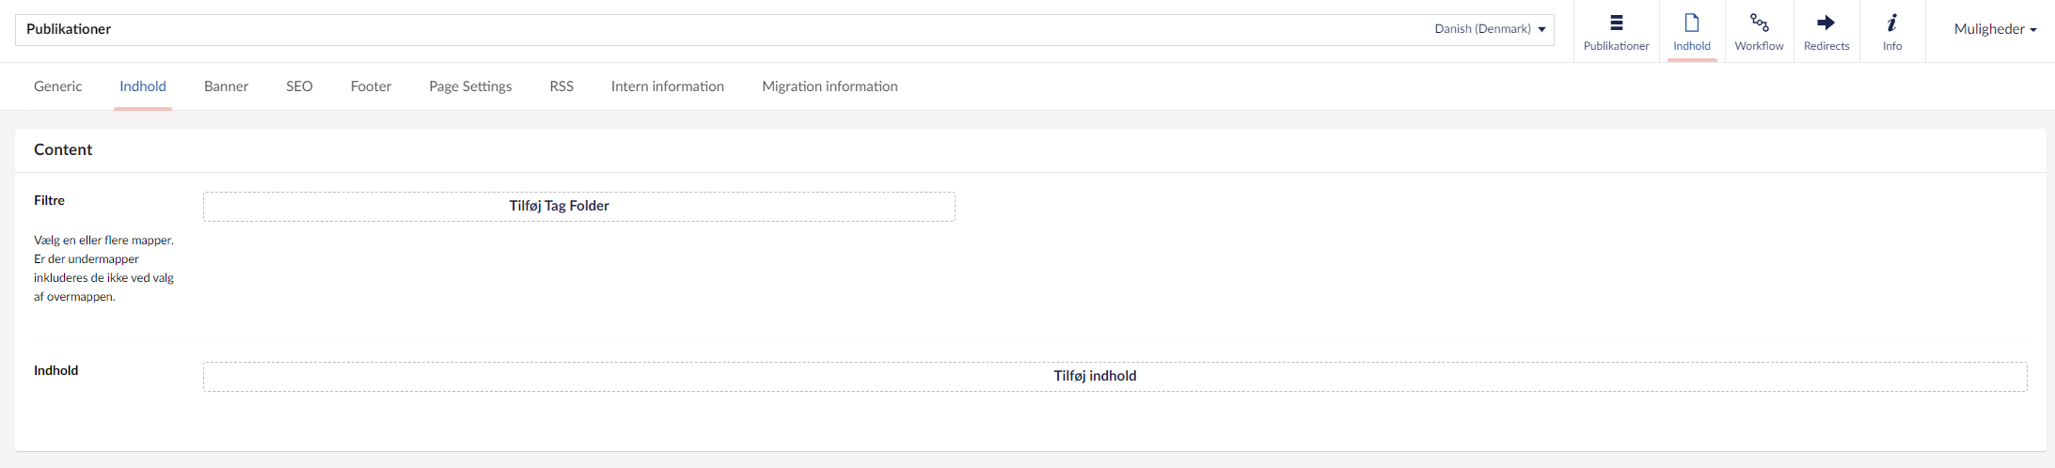Expand the Danish (Denmark) language dropdown
Viewport: 2055px width, 468px height.
1490,29
